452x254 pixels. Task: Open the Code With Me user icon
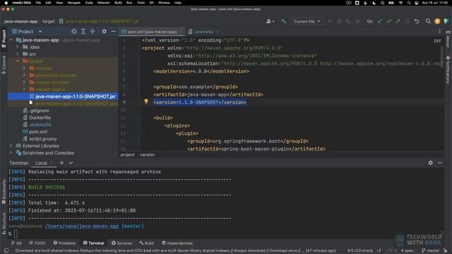pyautogui.click(x=270, y=21)
